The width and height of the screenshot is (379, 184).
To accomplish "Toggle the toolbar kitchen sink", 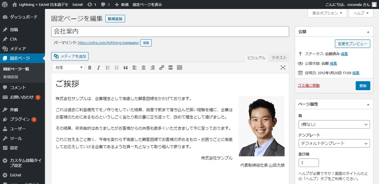I will [x=180, y=68].
